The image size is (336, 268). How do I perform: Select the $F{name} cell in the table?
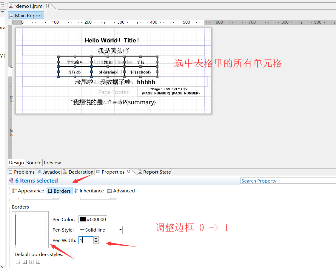click(107, 72)
